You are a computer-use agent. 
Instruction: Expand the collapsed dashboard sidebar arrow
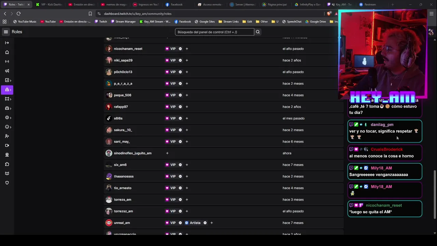[x=7, y=43]
